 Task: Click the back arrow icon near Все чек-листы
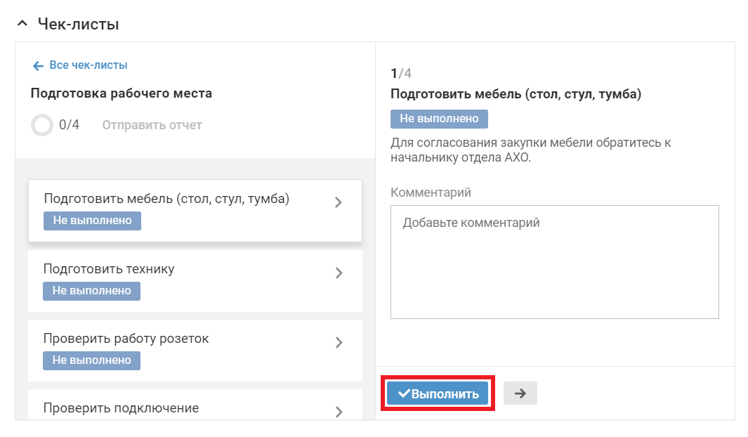(x=38, y=65)
